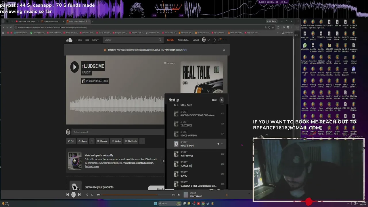Select 11.JUDGE ME in the queue
The width and height of the screenshot is (368, 207).
point(196,164)
